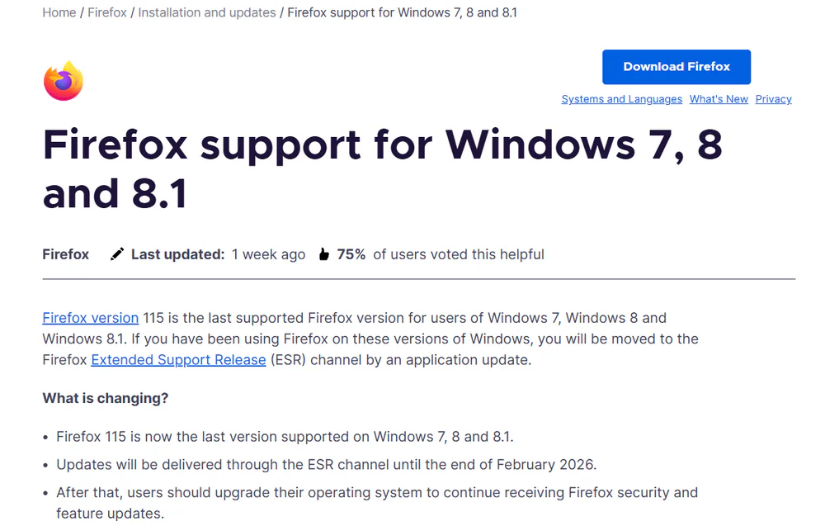The height and width of the screenshot is (526, 825).
Task: Click the 75% helpfulness statistic
Action: coord(353,254)
